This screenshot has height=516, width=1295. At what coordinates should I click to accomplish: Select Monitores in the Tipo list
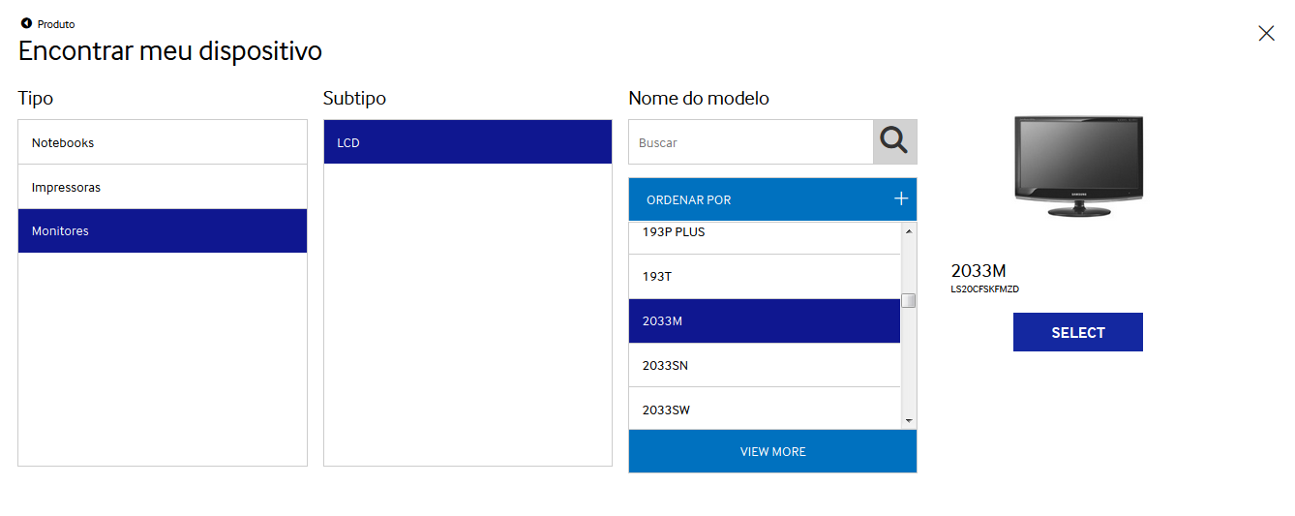click(x=163, y=231)
